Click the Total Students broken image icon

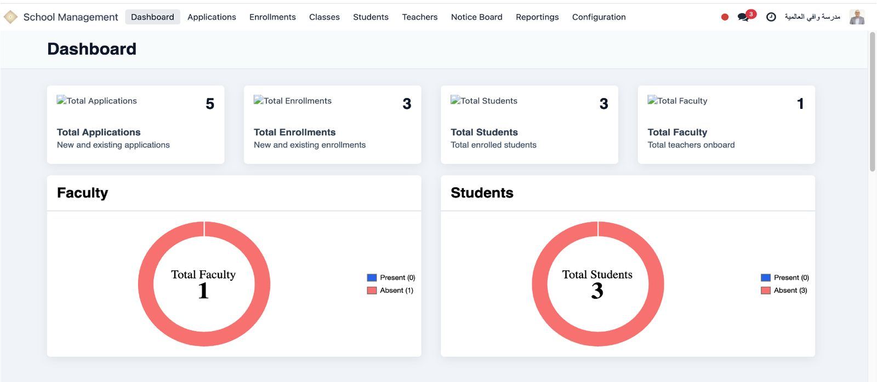(455, 100)
